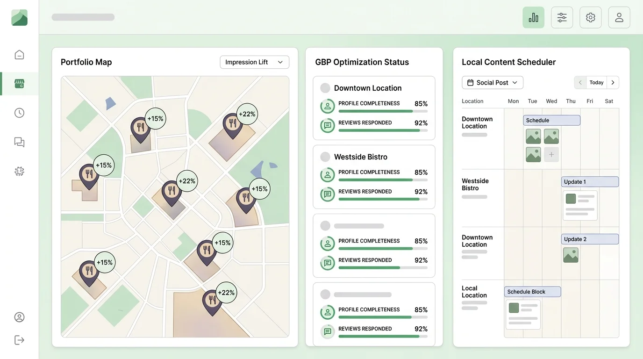Click the Today button
The height and width of the screenshot is (359, 643).
596,82
